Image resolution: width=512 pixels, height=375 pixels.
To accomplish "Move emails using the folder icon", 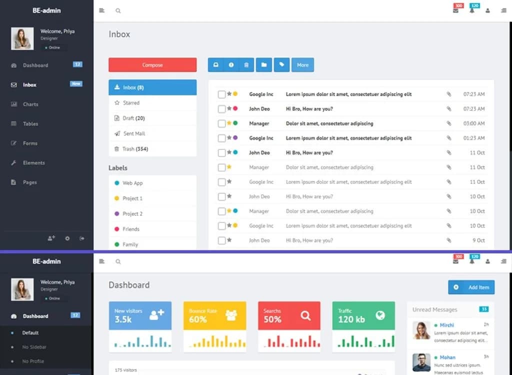I will click(264, 64).
